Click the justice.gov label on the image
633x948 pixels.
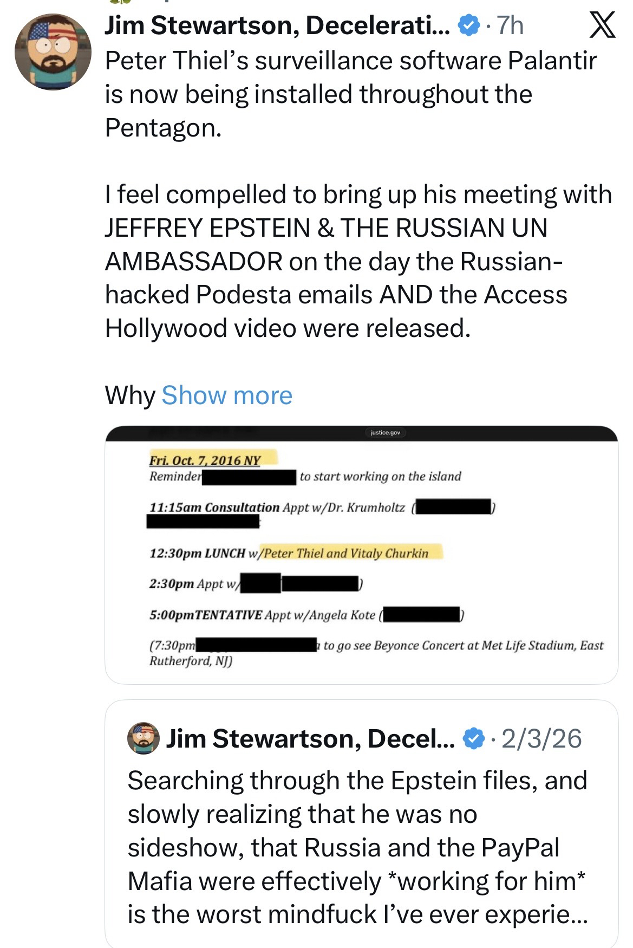386,433
